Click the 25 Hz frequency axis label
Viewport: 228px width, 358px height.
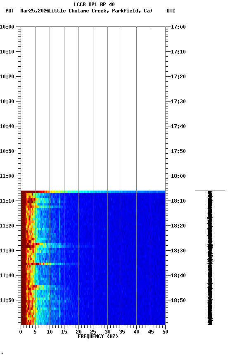93,332
